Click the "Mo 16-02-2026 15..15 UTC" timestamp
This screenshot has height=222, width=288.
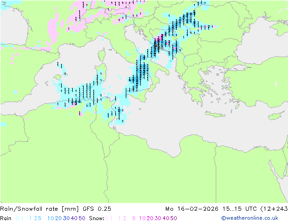[x=212, y=209]
